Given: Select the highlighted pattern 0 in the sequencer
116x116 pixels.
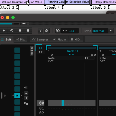Looking at the screenshot, I should point(17,95).
